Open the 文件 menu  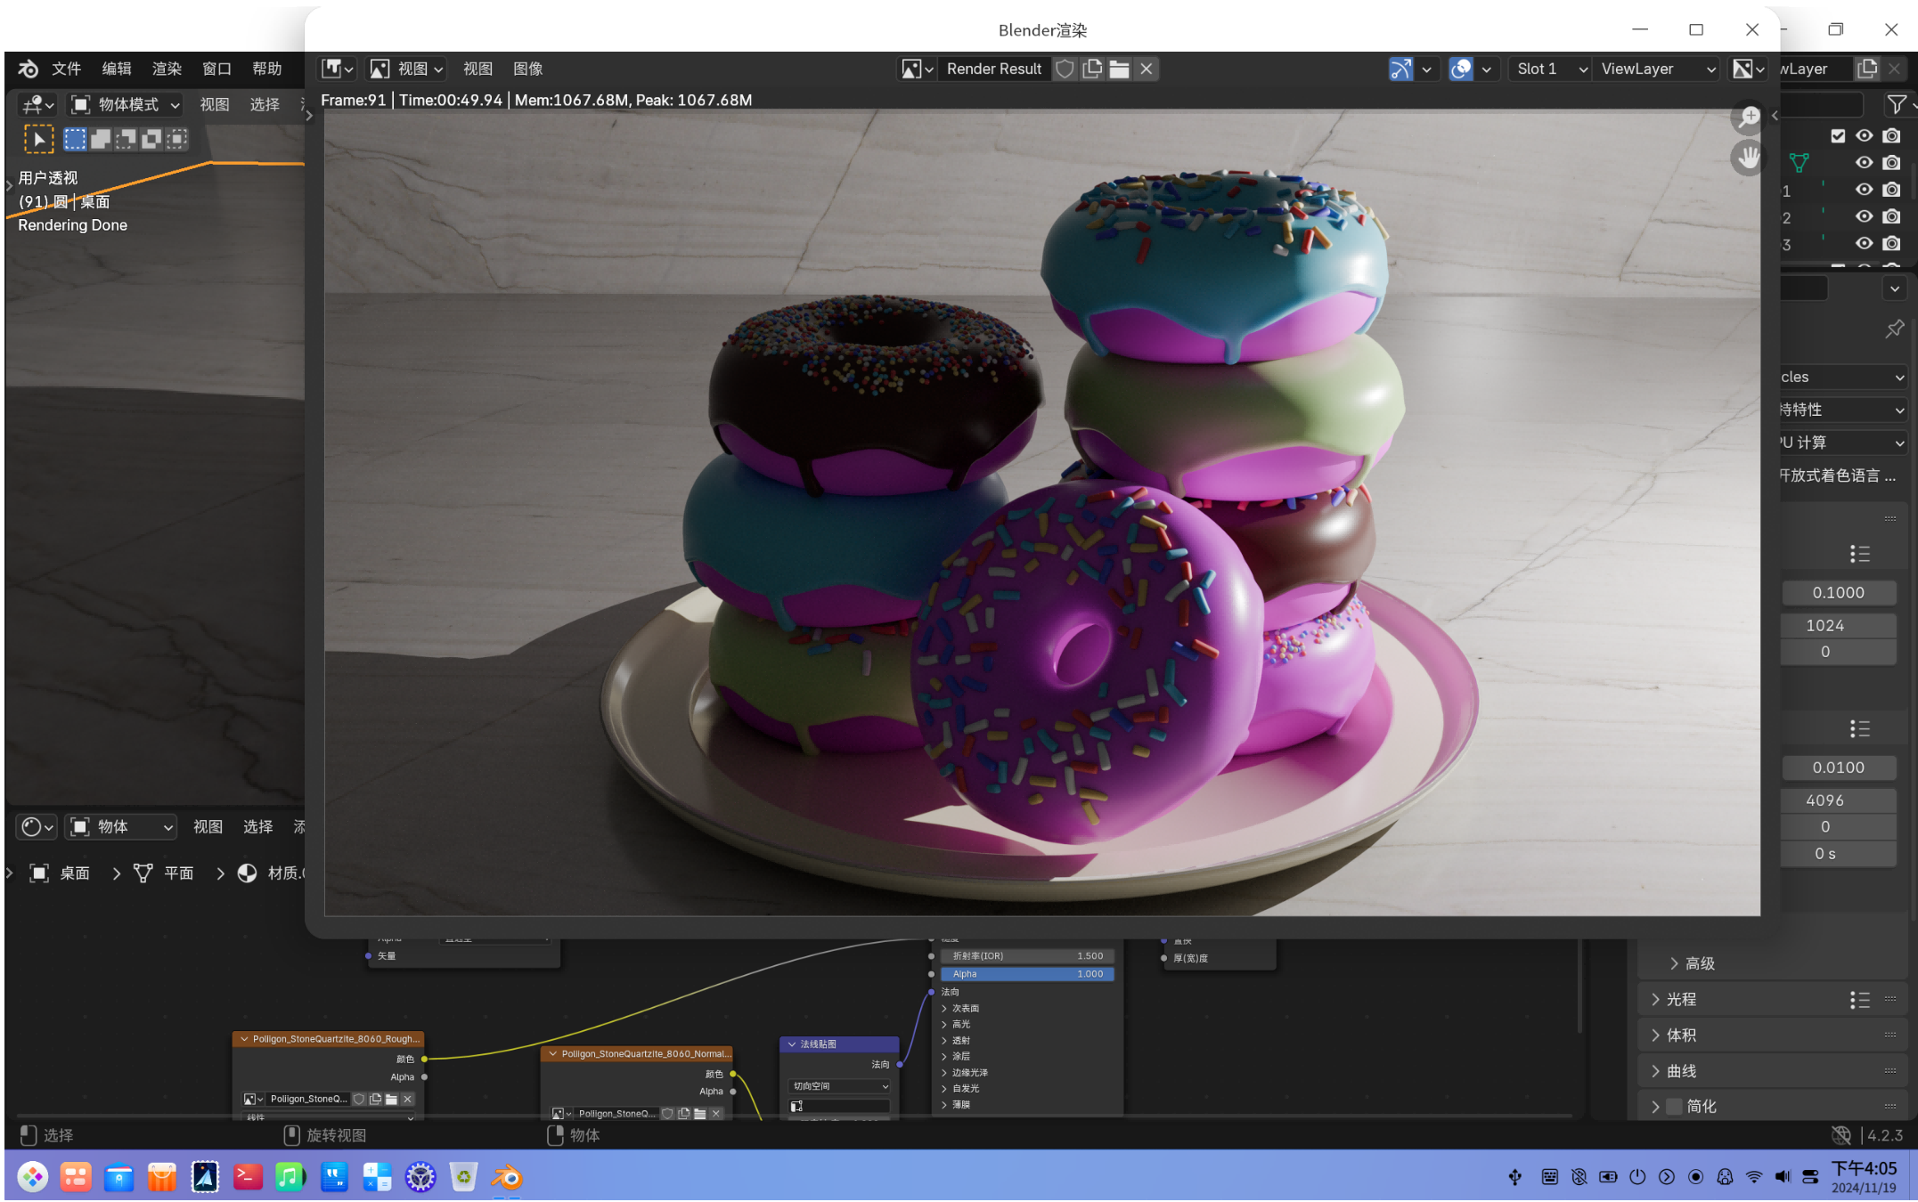pyautogui.click(x=67, y=69)
